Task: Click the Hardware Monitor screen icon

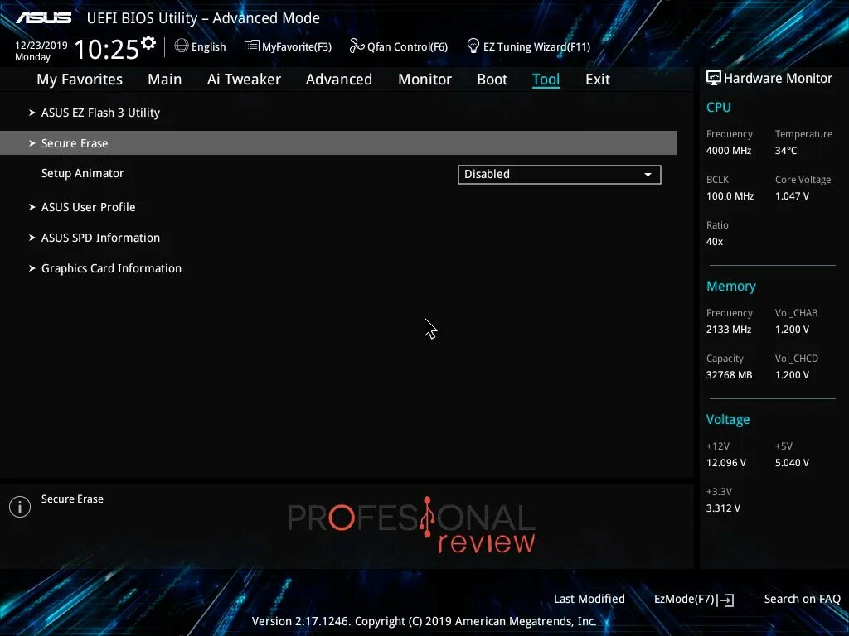Action: (x=714, y=79)
